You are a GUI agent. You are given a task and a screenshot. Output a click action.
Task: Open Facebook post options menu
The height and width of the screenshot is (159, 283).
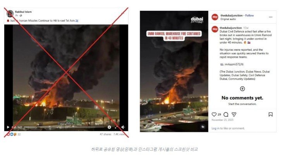click(123, 13)
